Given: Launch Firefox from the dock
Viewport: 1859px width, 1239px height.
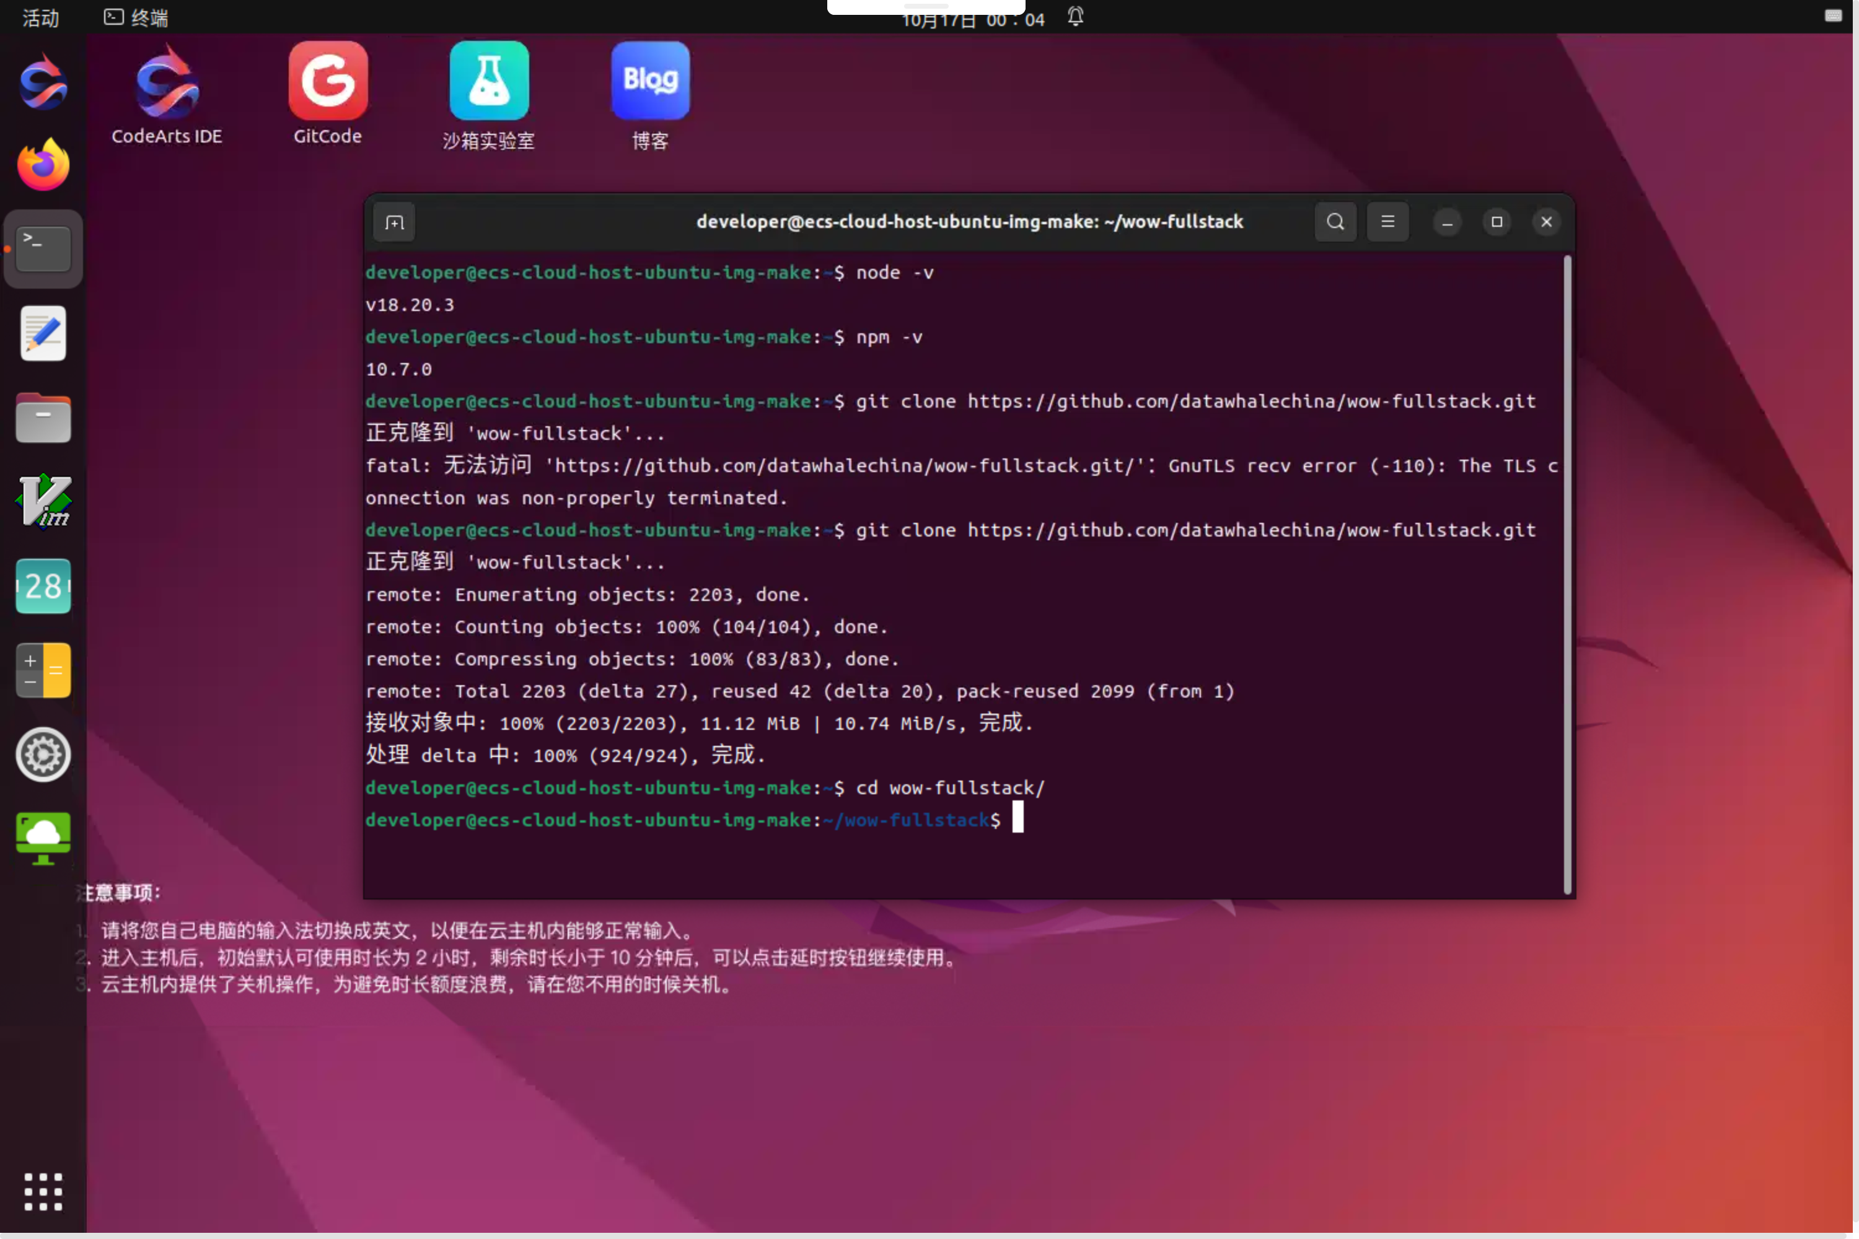Looking at the screenshot, I should tap(43, 165).
